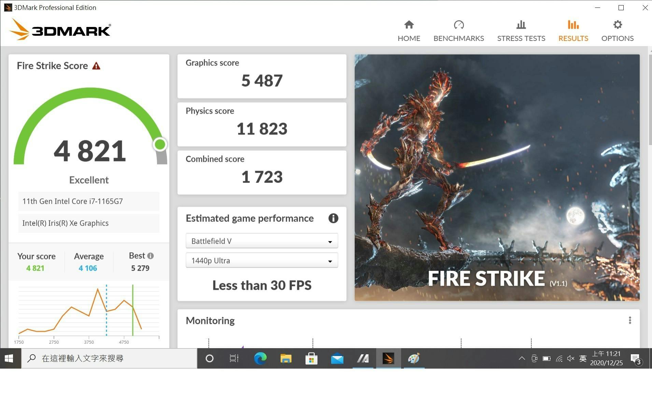Image resolution: width=652 pixels, height=399 pixels.
Task: Click the Combined score 1 723 value
Action: 262,177
